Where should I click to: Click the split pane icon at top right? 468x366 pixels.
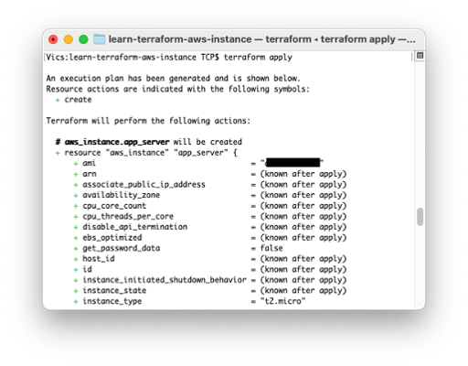(x=420, y=56)
